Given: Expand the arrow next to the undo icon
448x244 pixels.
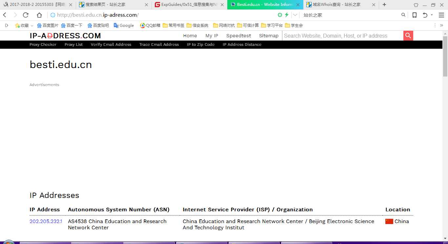Looking at the screenshot, I should (x=432, y=15).
